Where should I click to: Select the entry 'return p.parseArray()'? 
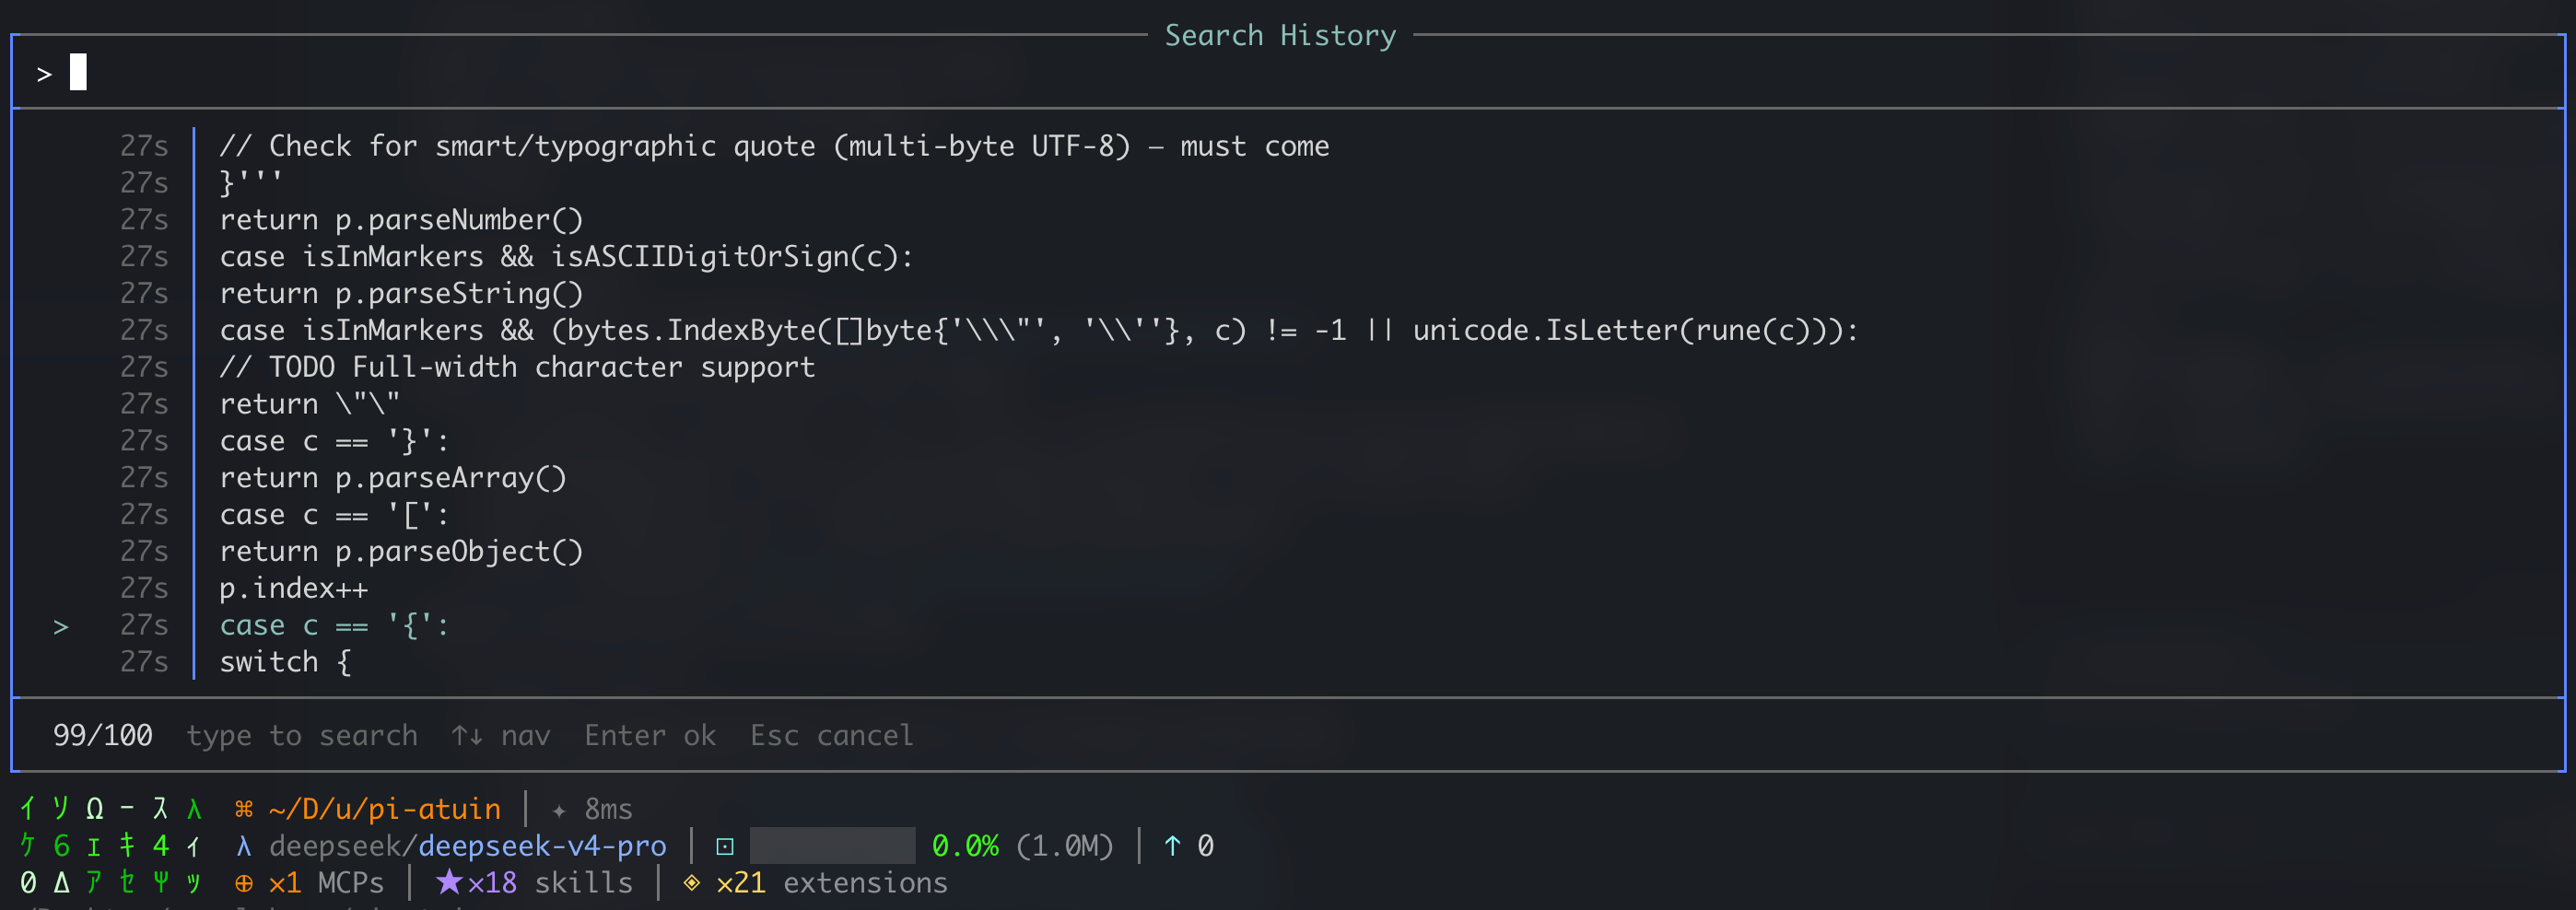click(393, 478)
